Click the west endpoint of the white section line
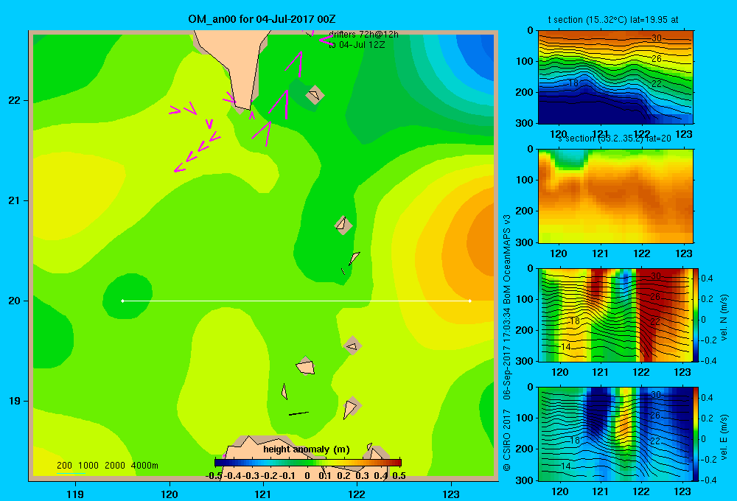 [x=122, y=301]
